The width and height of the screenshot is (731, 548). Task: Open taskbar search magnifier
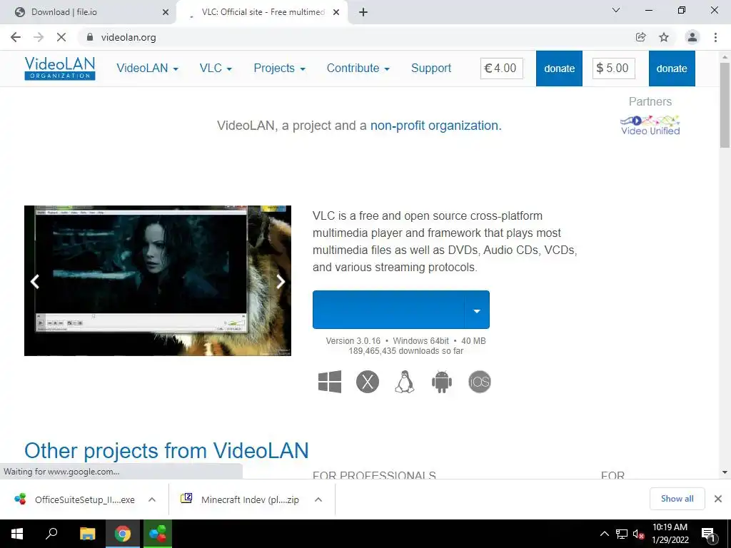51,534
